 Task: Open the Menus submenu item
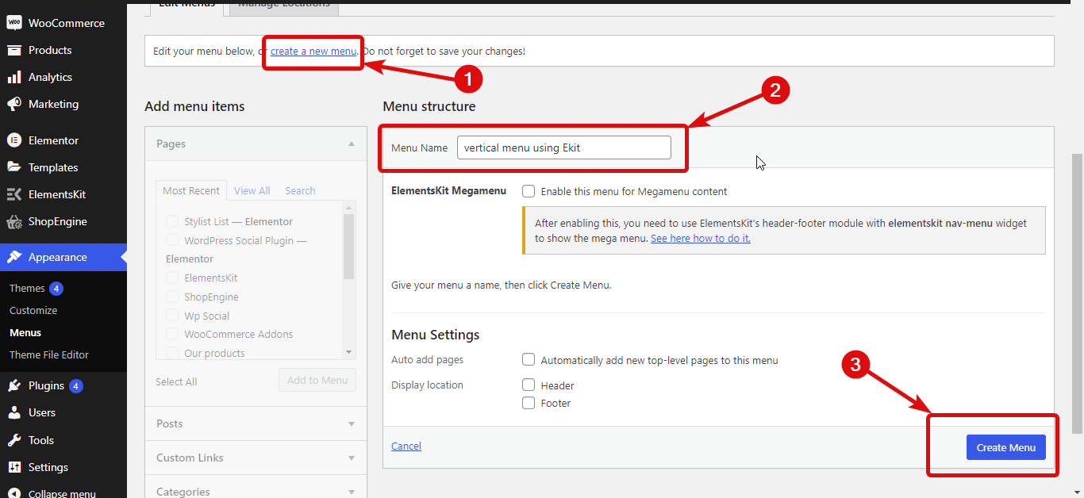[25, 332]
